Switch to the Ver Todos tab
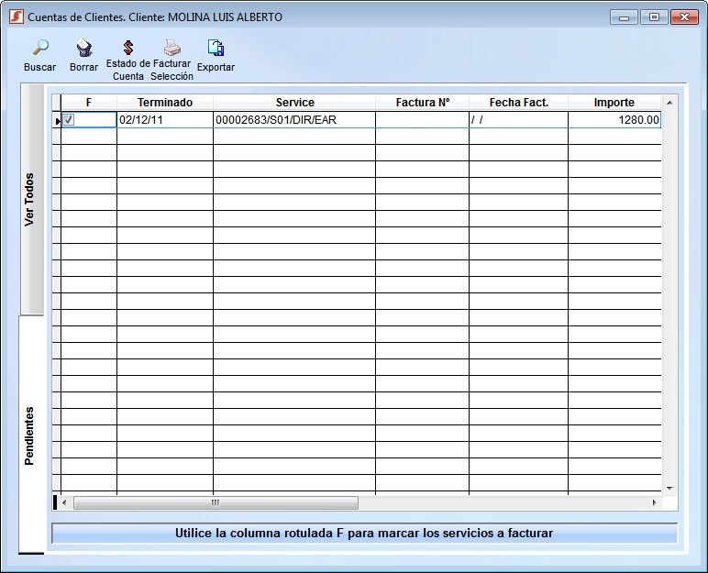708x573 pixels. [x=32, y=199]
